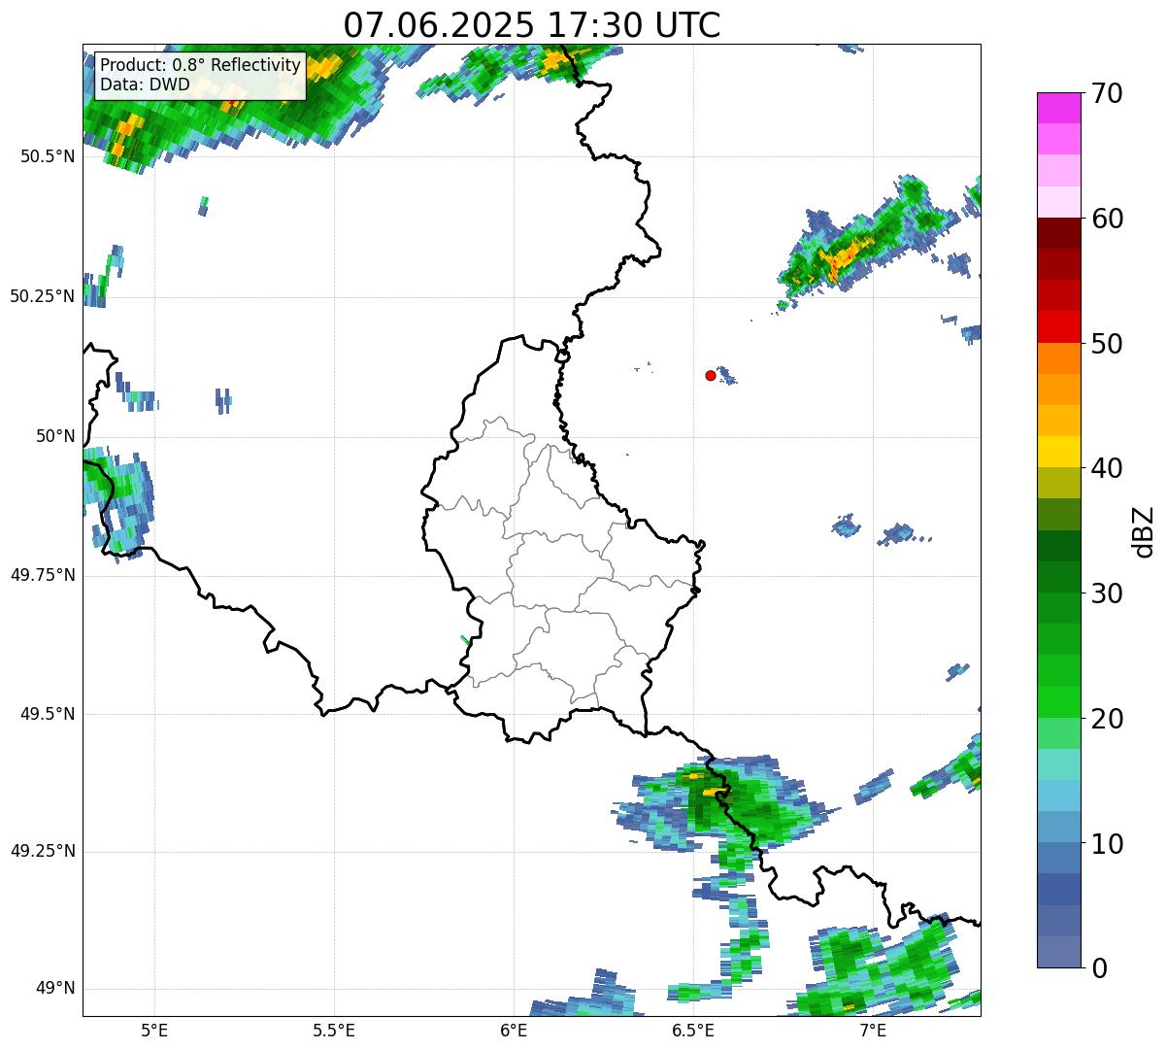Click the dBZ colorbar axis label
1167x1050 pixels.
pyautogui.click(x=1144, y=530)
